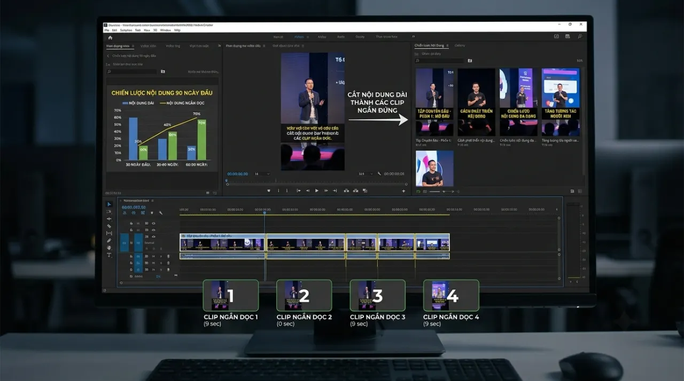Select CHIẾN LƯỢC NỘI DUNG ĐA DẠNG thumbnail
This screenshot has width=684, height=381.
pos(518,102)
